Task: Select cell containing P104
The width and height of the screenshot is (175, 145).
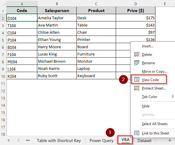Action: pyautogui.click(x=22, y=39)
